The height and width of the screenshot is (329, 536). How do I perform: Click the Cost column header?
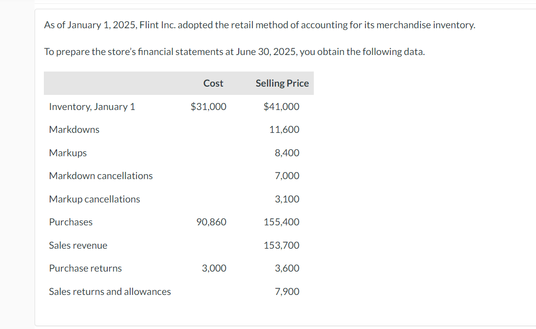213,83
